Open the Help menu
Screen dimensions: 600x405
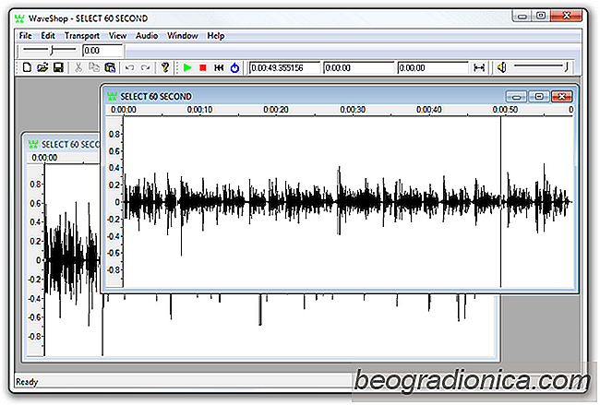(216, 36)
